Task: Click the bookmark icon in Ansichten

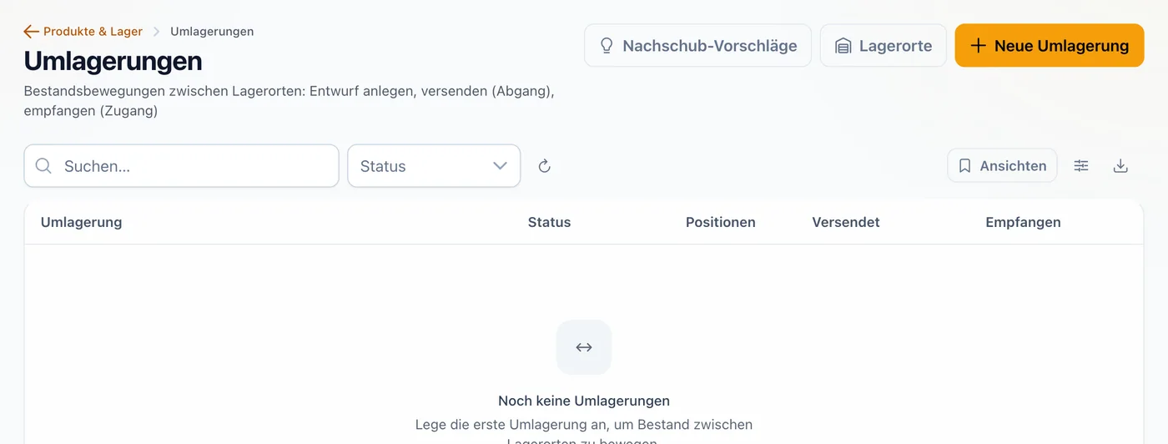Action: 964,166
